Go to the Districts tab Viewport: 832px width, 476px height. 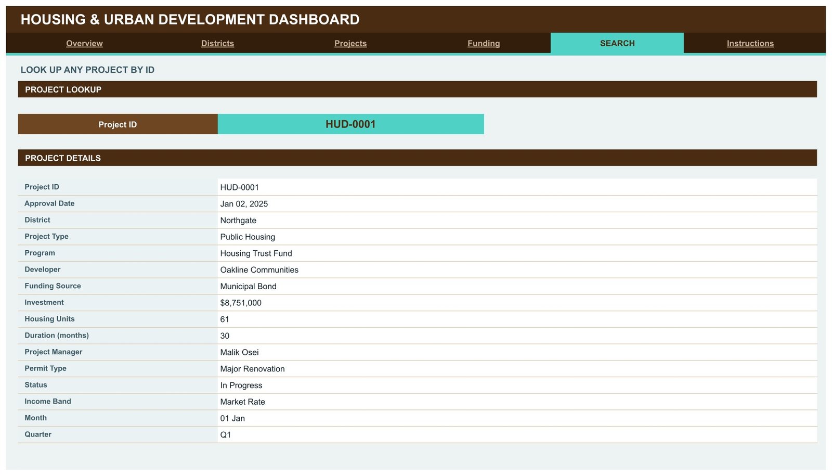[x=217, y=43]
